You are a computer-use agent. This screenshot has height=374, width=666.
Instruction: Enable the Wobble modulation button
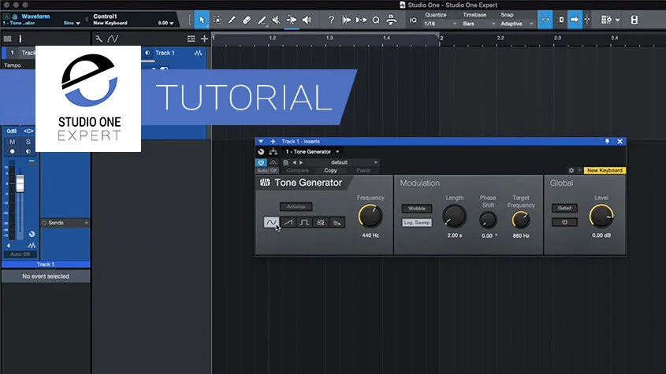pyautogui.click(x=417, y=209)
